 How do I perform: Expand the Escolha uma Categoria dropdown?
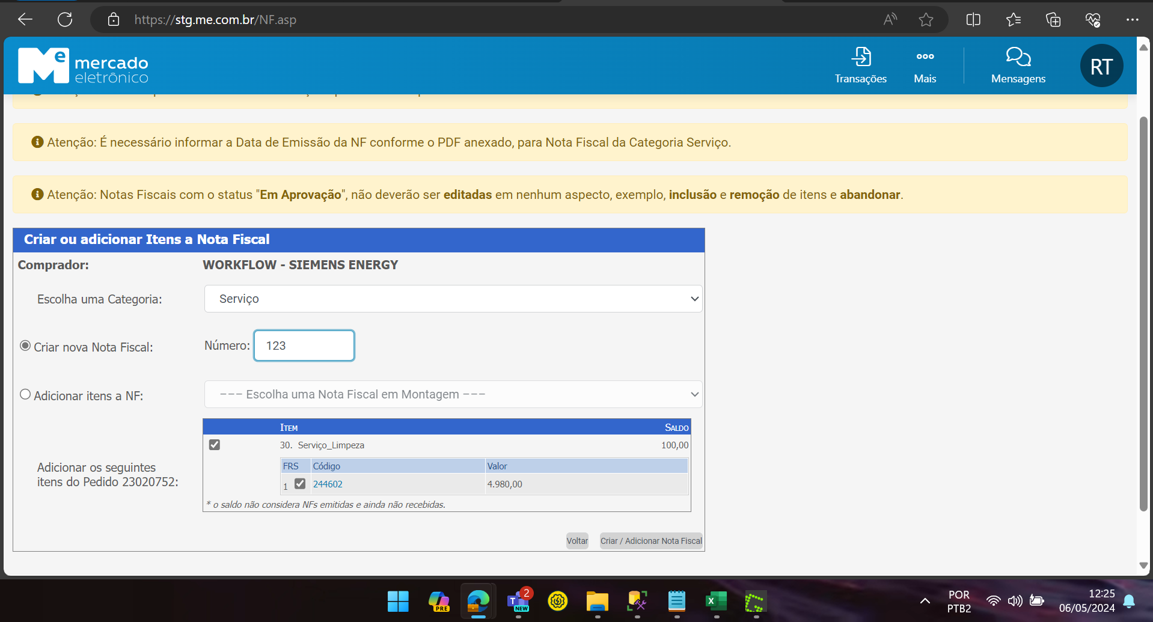pyautogui.click(x=453, y=299)
